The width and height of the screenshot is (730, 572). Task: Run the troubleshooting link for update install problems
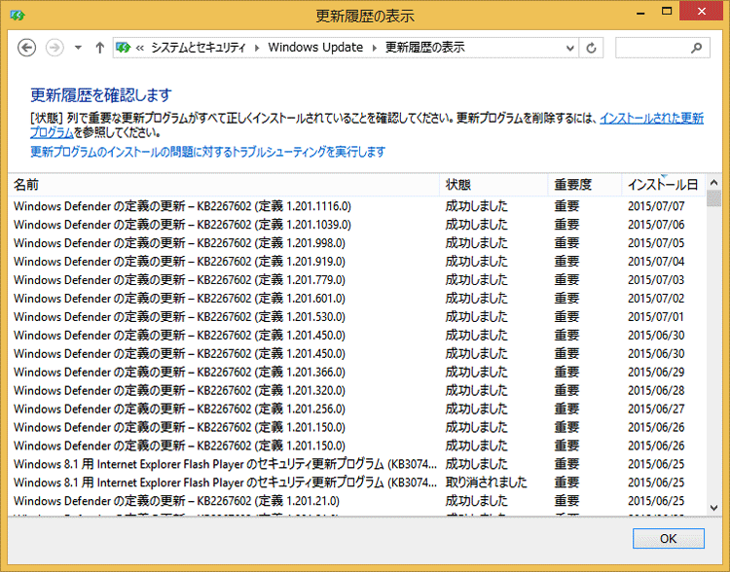tap(207, 152)
